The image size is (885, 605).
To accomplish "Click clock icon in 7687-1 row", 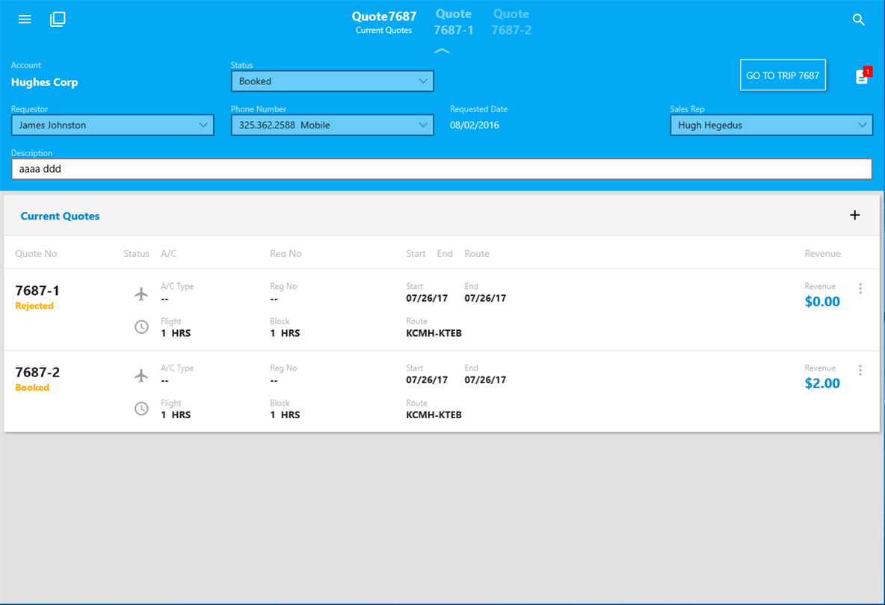I will pos(141,327).
